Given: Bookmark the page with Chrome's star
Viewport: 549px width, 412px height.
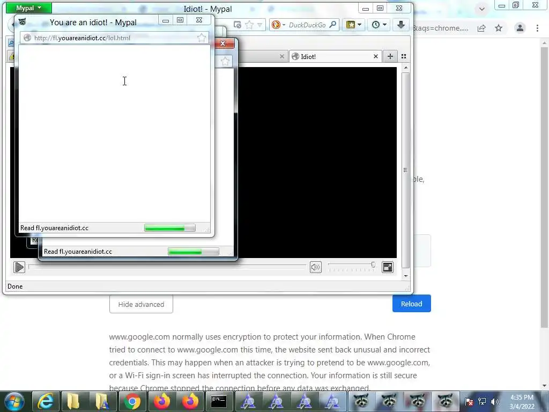Looking at the screenshot, I should 499,28.
